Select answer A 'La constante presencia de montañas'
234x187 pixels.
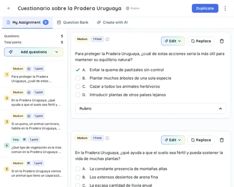pyautogui.click(x=78, y=169)
